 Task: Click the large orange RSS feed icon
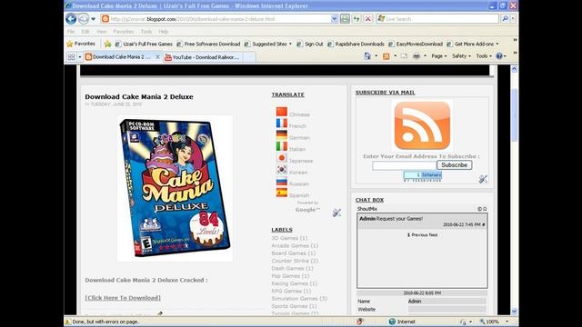coord(422,125)
